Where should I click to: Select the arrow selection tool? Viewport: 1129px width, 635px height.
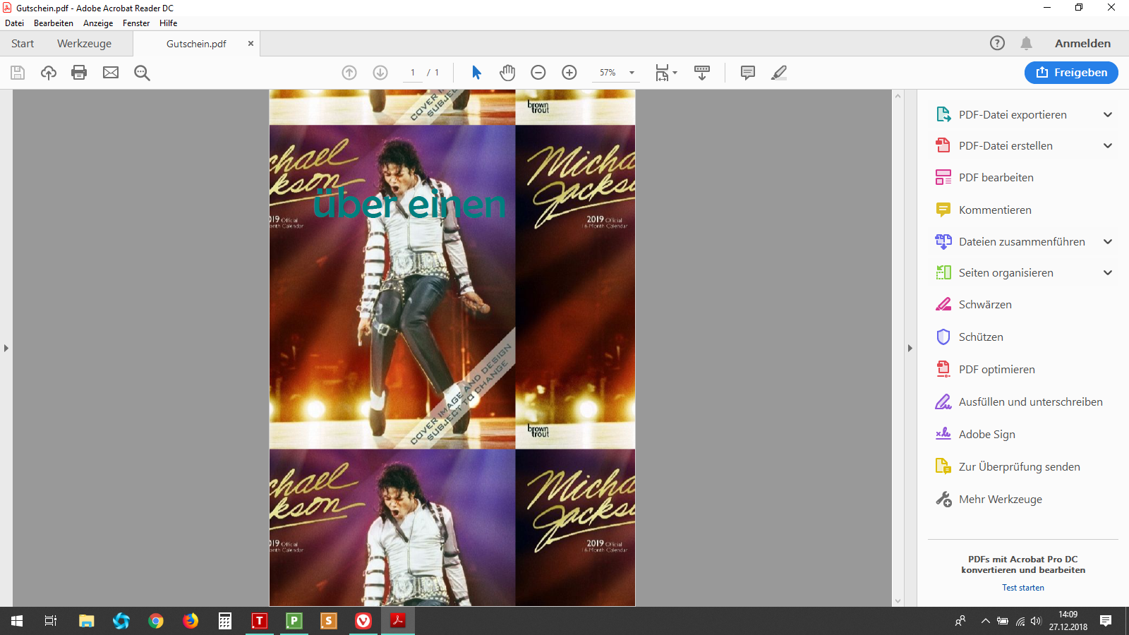[476, 73]
